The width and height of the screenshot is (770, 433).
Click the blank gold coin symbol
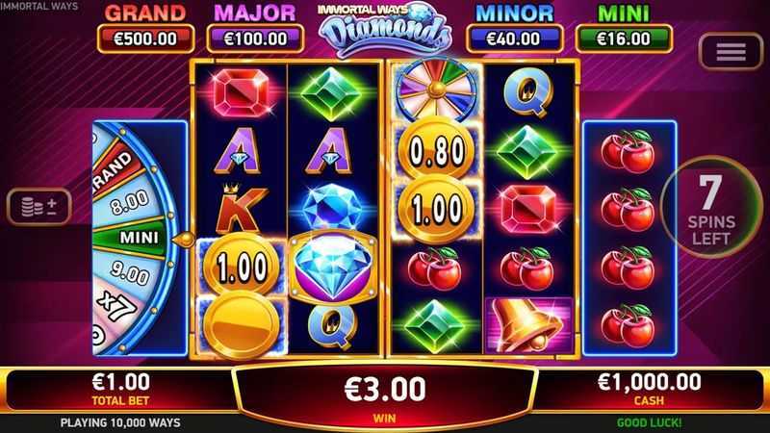(241, 324)
